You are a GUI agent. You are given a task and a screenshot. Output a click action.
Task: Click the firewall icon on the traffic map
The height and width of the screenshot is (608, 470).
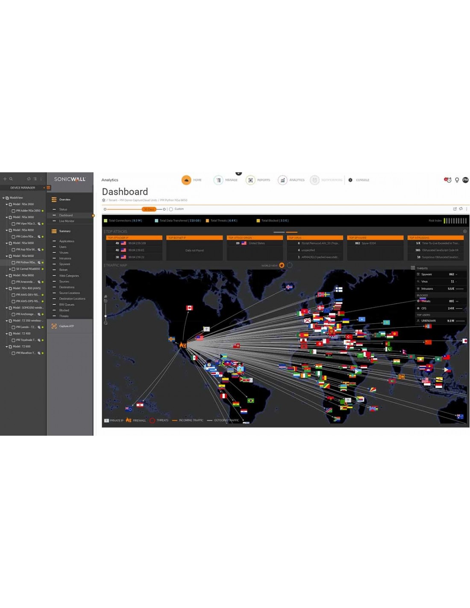183,345
